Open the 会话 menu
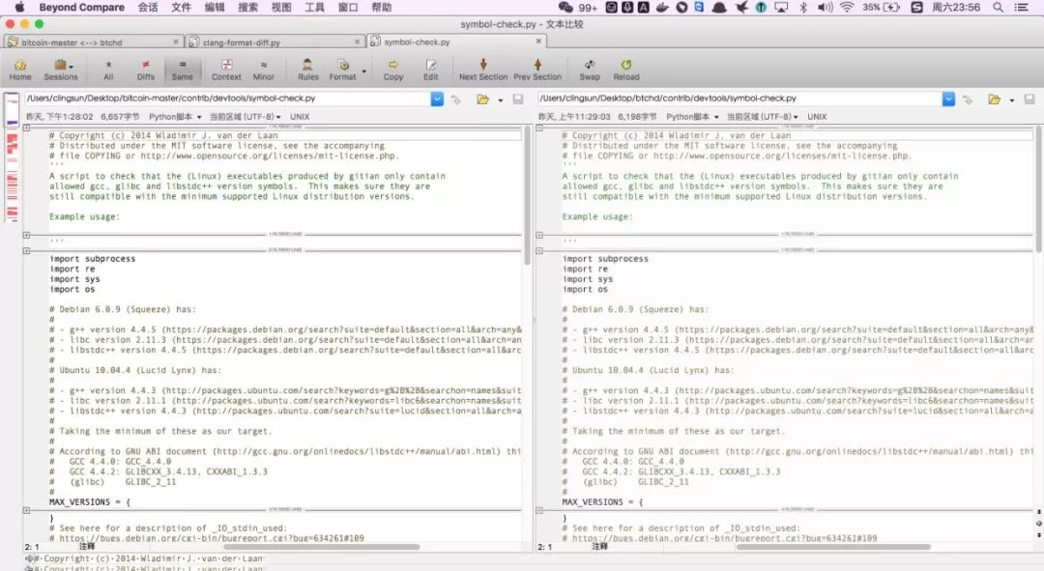Image resolution: width=1044 pixels, height=571 pixels. [148, 8]
